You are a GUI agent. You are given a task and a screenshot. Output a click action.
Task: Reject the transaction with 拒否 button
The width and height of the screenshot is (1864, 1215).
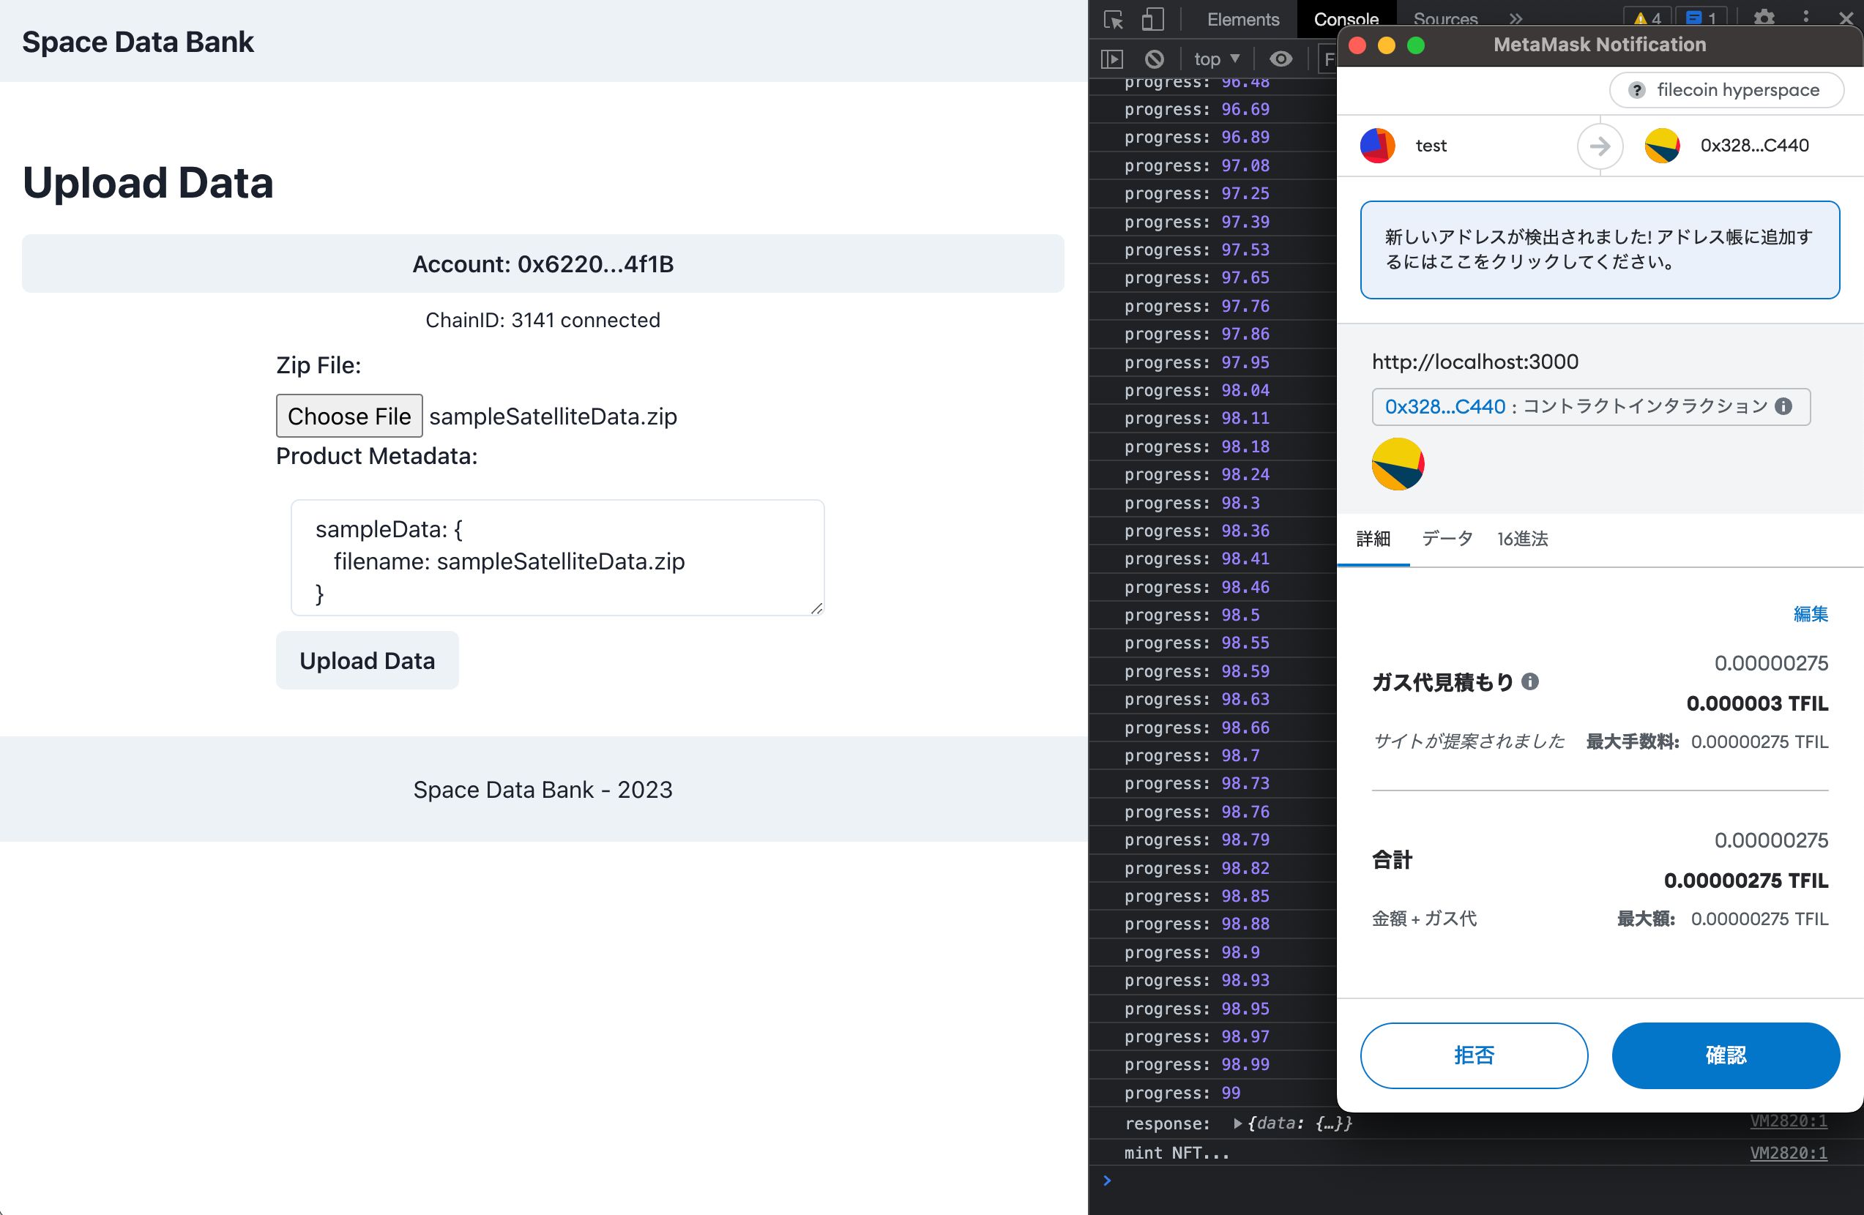pyautogui.click(x=1474, y=1055)
